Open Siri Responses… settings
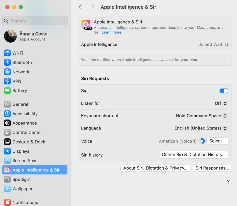The image size is (237, 206). (x=212, y=168)
